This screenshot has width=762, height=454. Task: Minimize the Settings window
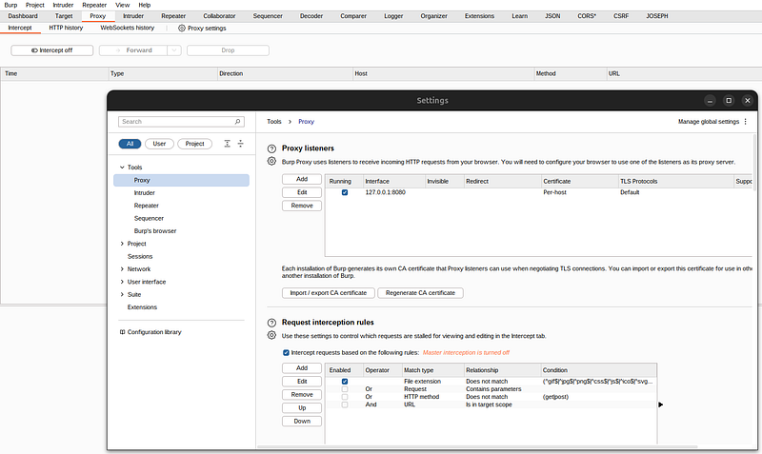pyautogui.click(x=710, y=101)
